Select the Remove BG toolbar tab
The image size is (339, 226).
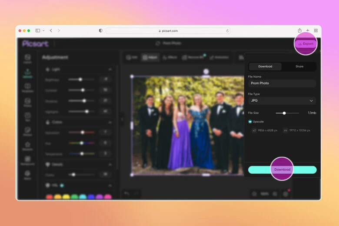pyautogui.click(x=193, y=57)
